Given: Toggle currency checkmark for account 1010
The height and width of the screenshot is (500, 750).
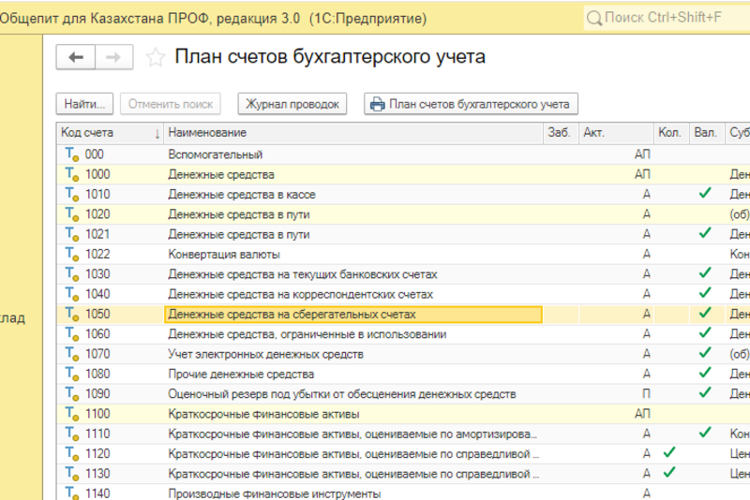Looking at the screenshot, I should (x=705, y=194).
